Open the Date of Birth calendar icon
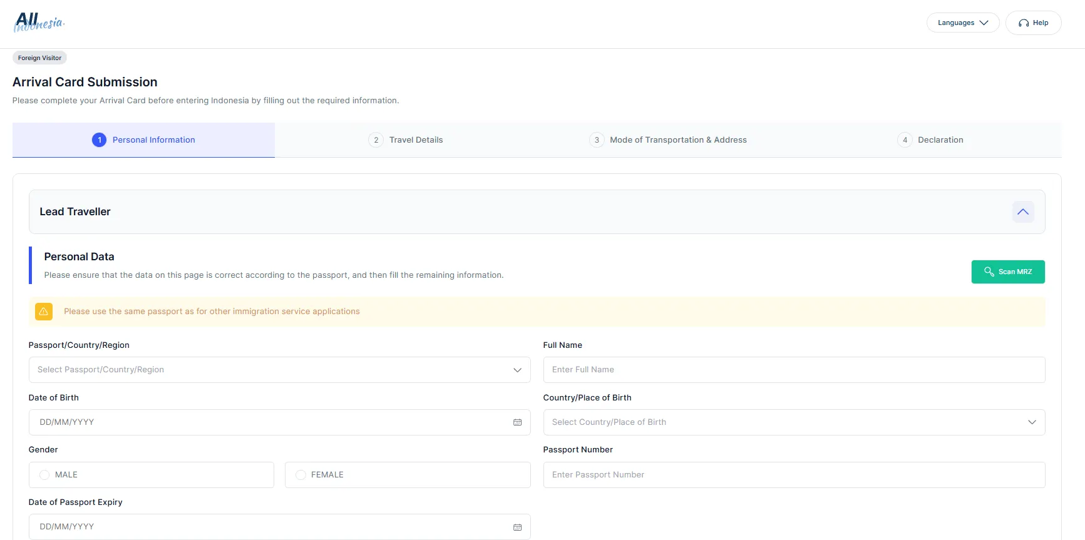Image resolution: width=1085 pixels, height=540 pixels. click(x=517, y=422)
